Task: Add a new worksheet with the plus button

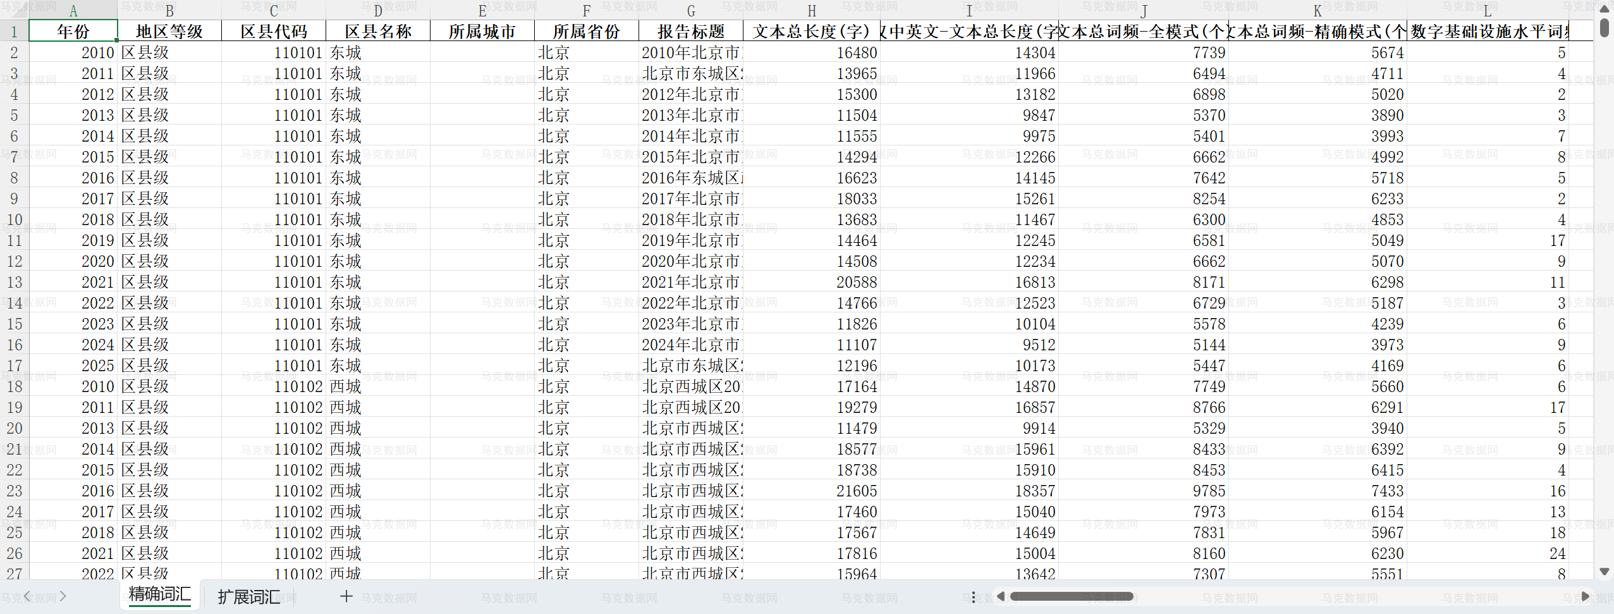Action: click(x=345, y=595)
